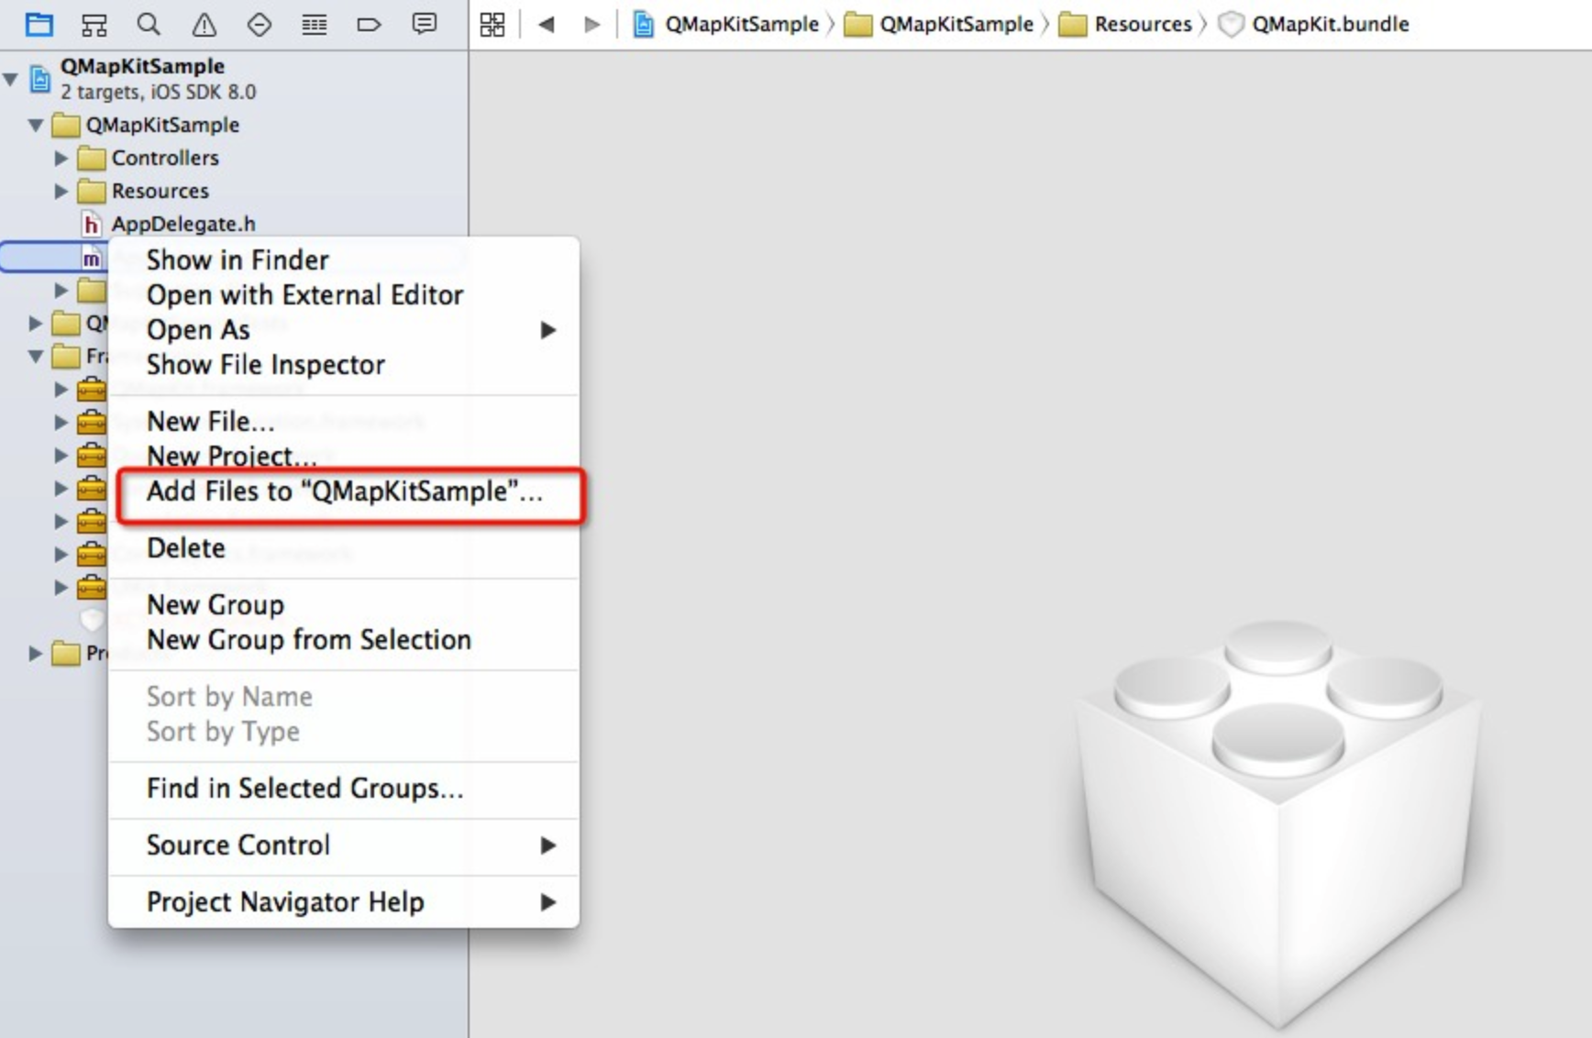This screenshot has width=1592, height=1038.
Task: Collapse the QMapKitSample group folder
Action: (36, 125)
